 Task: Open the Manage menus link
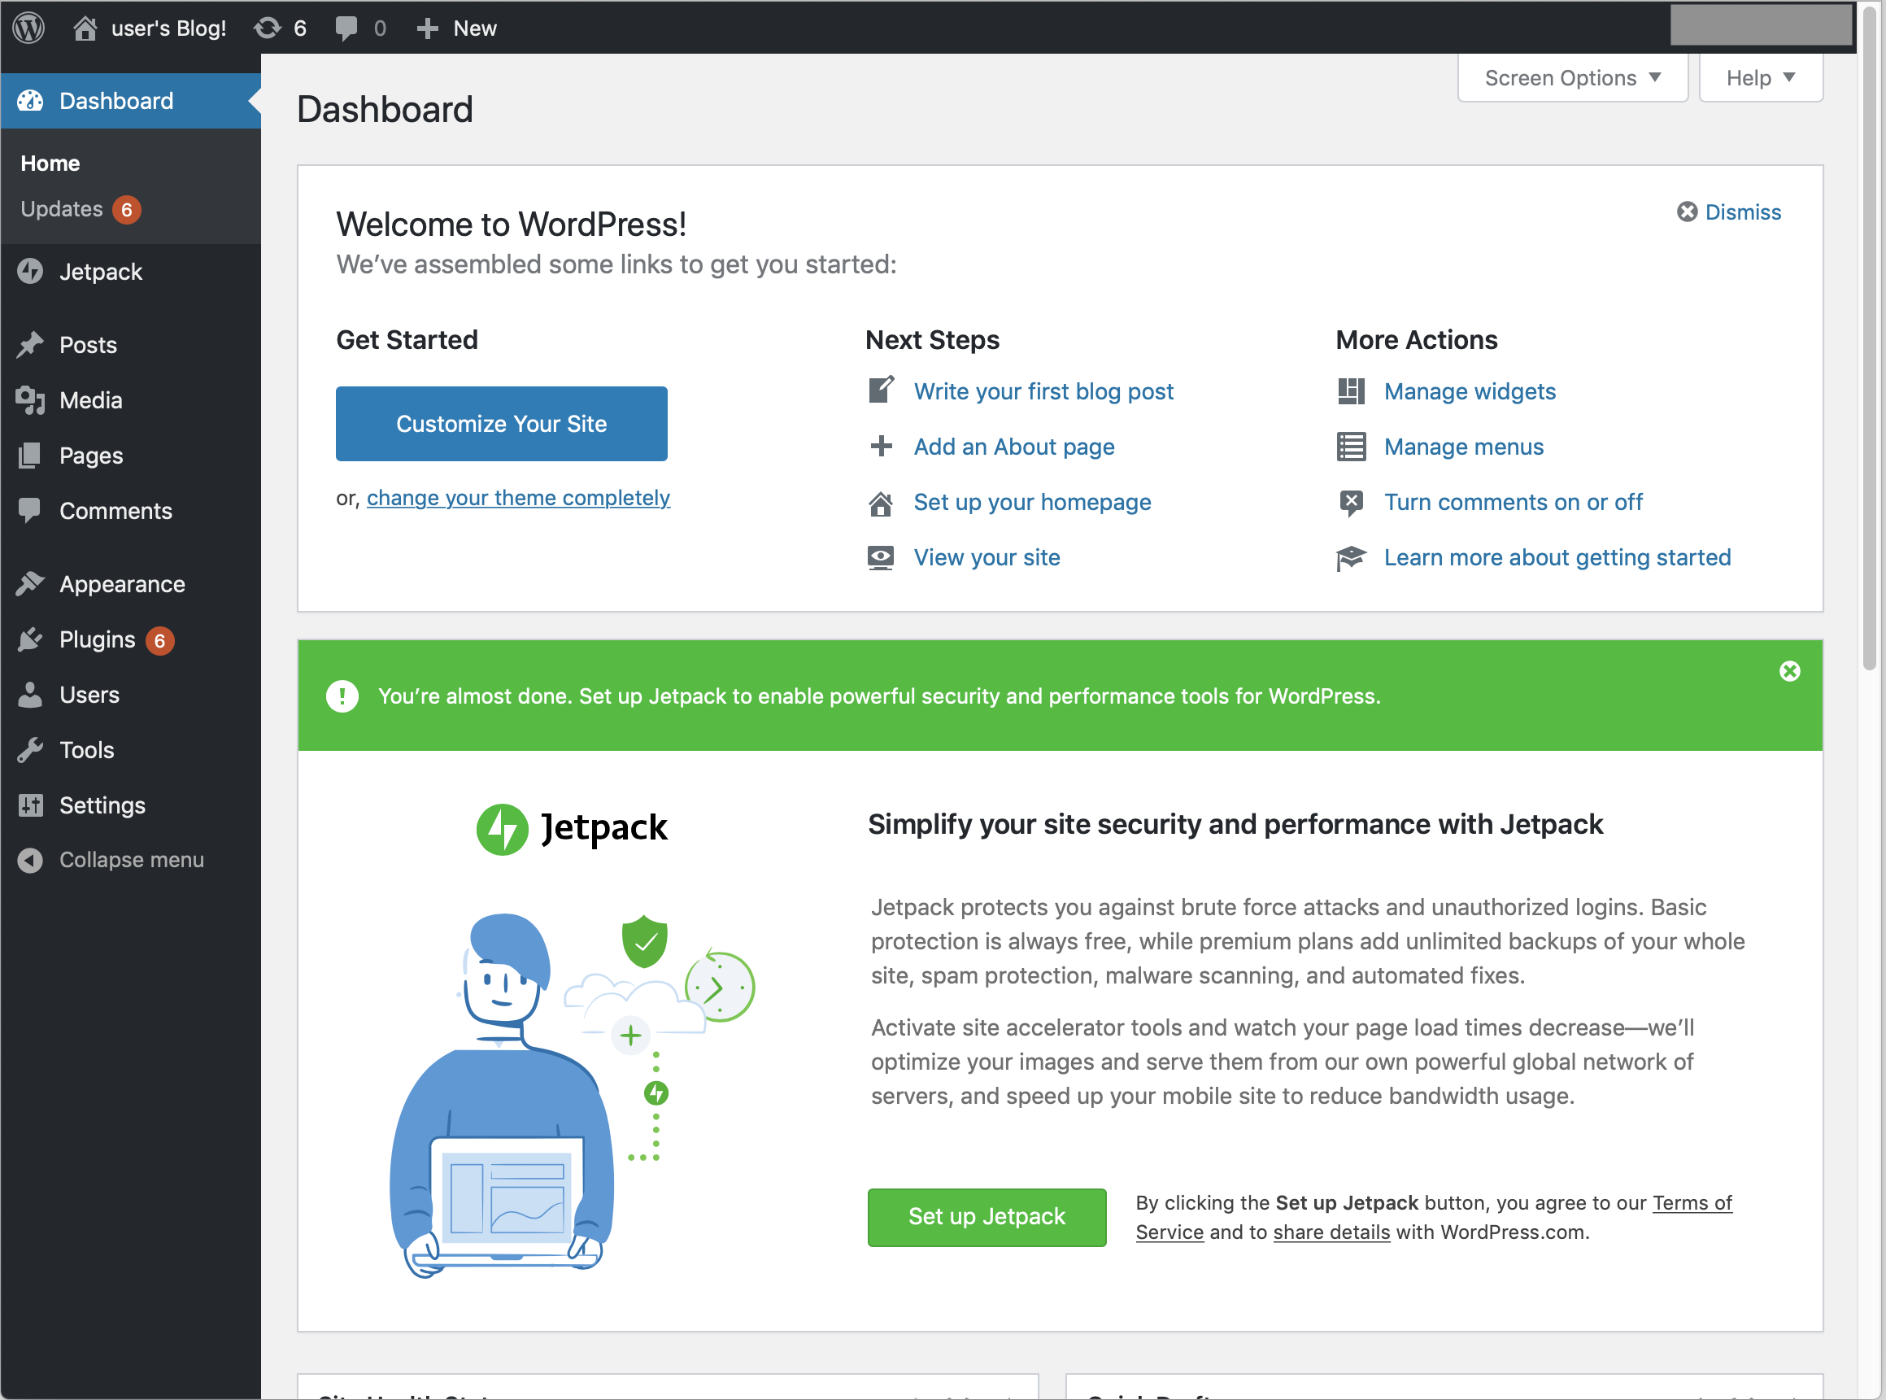click(x=1464, y=447)
